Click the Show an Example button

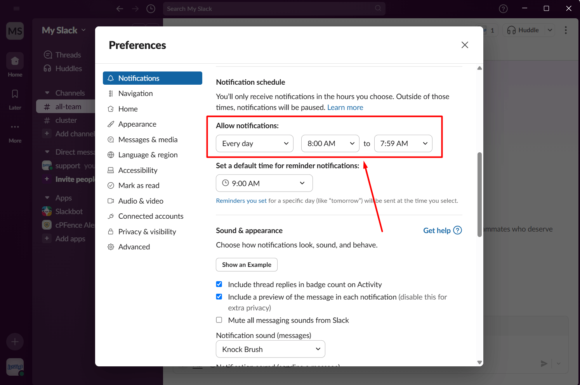pos(247,265)
